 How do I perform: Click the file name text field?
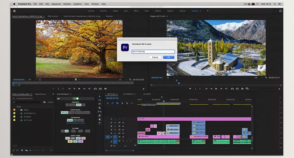pos(153,51)
